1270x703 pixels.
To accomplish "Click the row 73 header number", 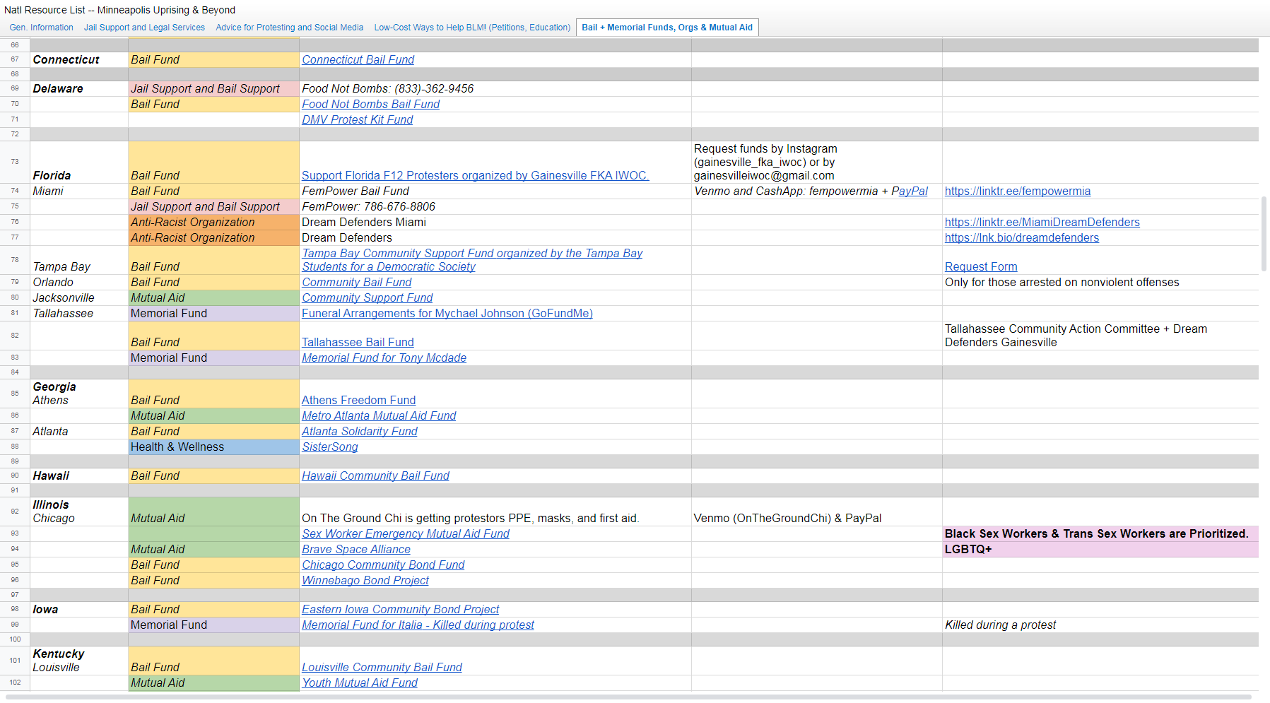I will pyautogui.click(x=15, y=162).
